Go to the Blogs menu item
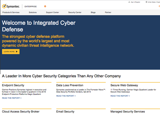The image size is (160, 114). [x=93, y=12]
